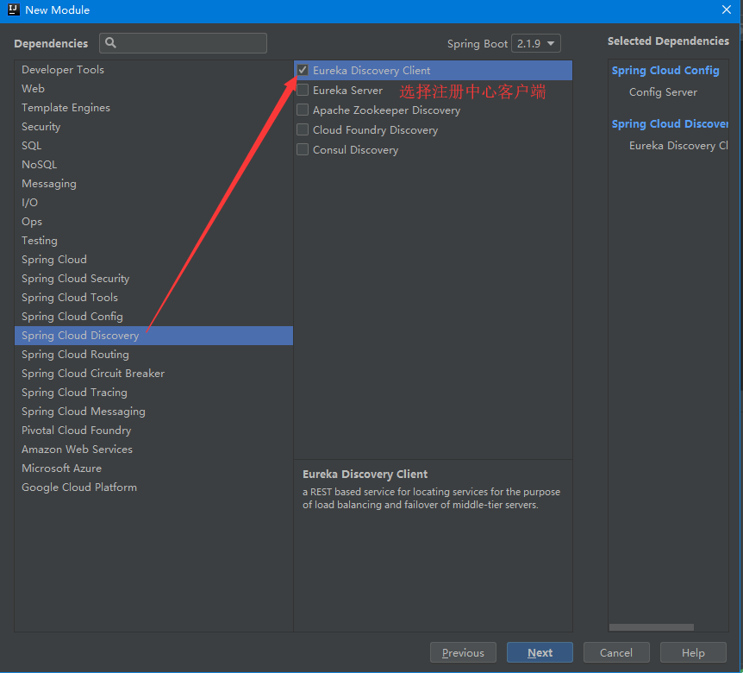The image size is (743, 673).
Task: Select the I/O category
Action: pyautogui.click(x=153, y=203)
